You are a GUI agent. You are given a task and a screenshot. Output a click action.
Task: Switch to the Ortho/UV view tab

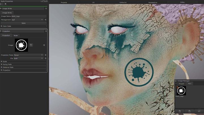pos(123,2)
